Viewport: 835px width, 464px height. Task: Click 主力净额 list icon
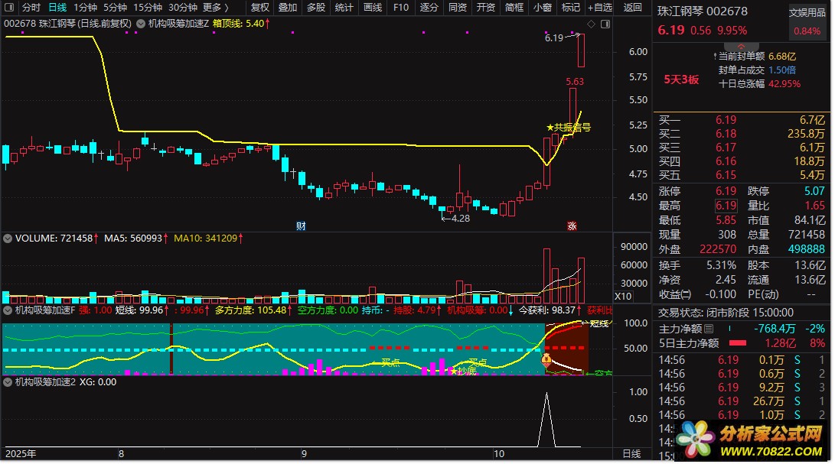709,329
